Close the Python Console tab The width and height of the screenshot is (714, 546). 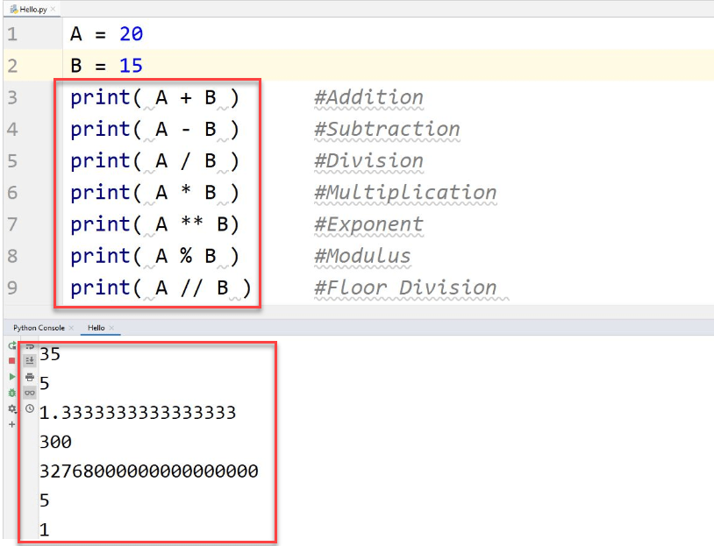click(x=71, y=328)
